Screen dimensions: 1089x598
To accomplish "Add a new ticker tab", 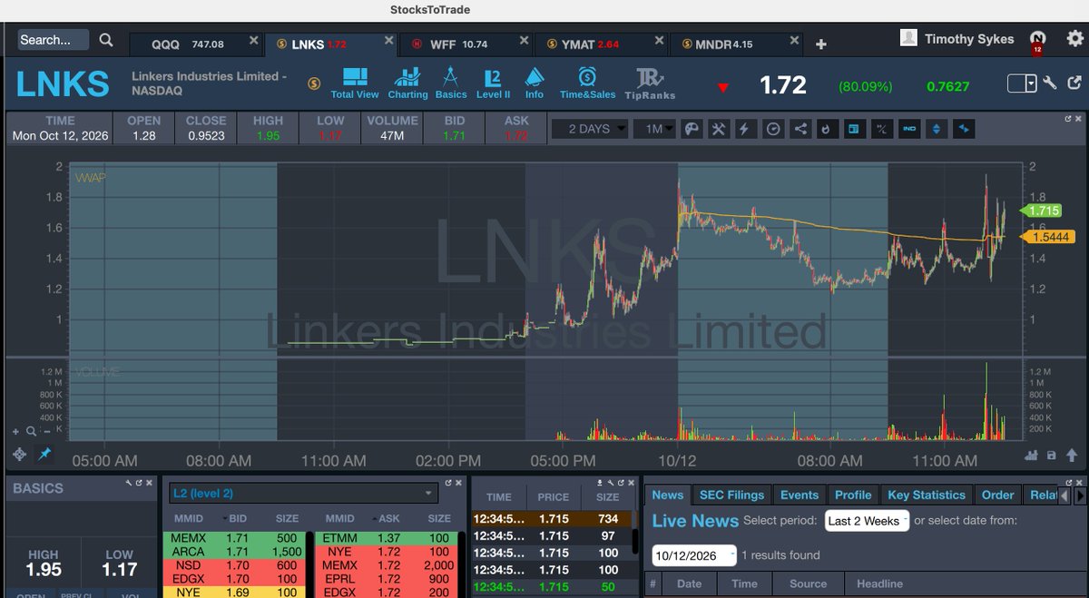I will tap(821, 44).
